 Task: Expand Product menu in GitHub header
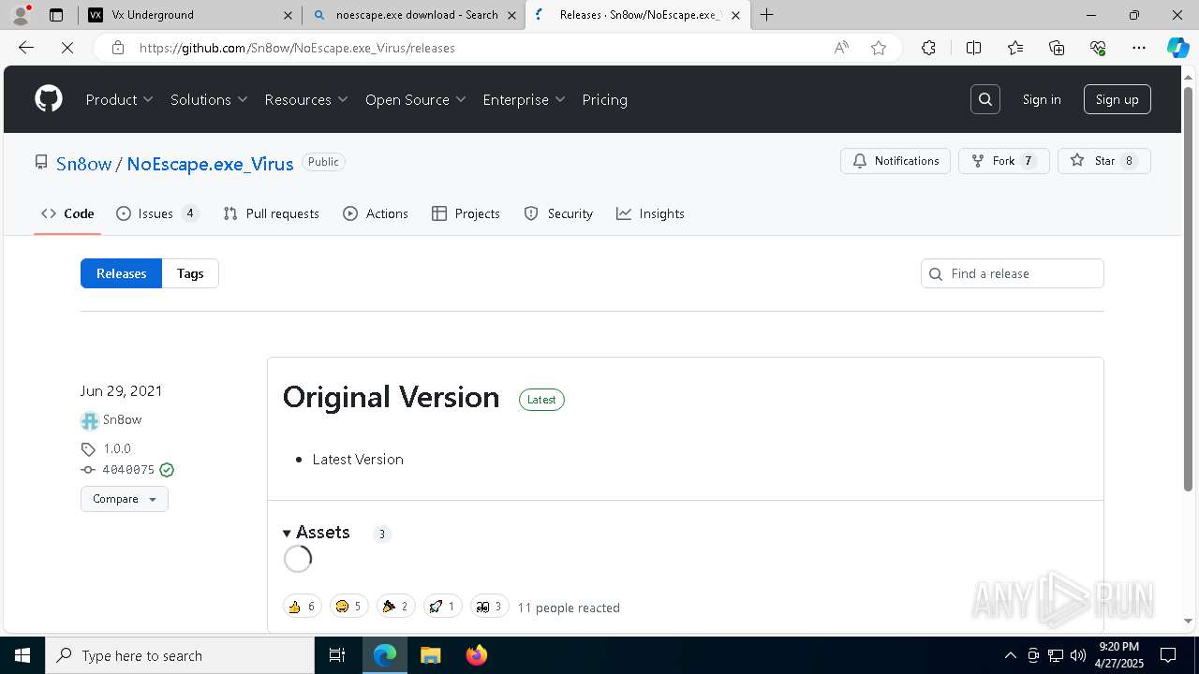point(120,99)
